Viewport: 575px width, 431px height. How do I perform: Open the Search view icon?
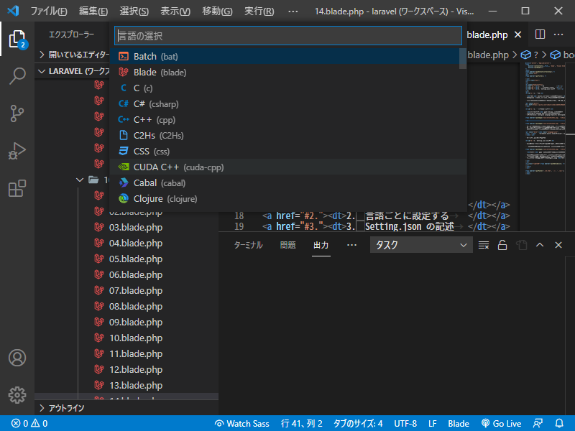click(17, 76)
